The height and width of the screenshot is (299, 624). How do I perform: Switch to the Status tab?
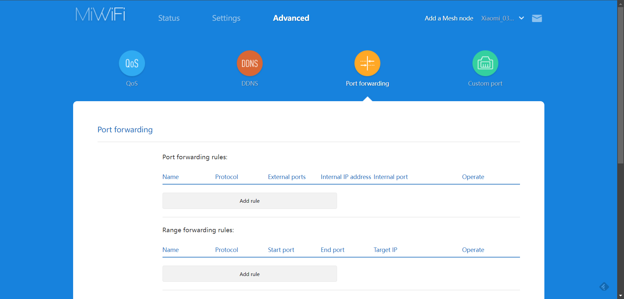[169, 18]
